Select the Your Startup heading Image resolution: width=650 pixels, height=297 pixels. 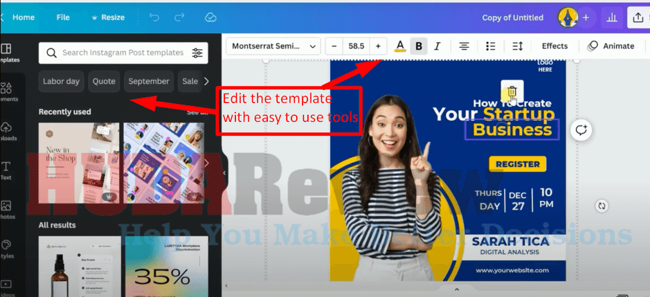click(x=494, y=114)
